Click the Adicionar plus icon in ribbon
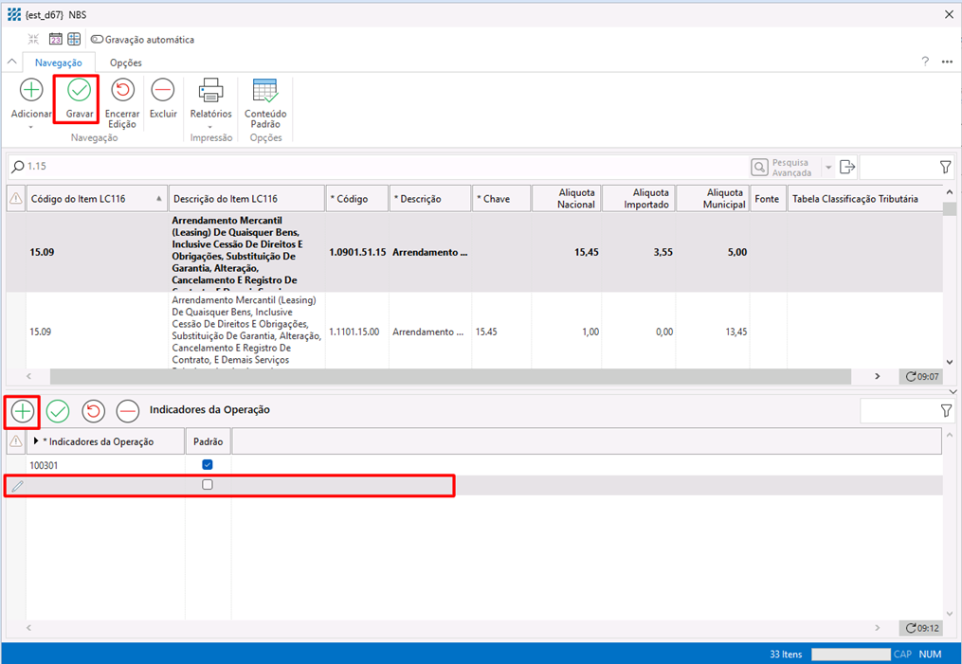Image resolution: width=962 pixels, height=664 pixels. pyautogui.click(x=31, y=90)
